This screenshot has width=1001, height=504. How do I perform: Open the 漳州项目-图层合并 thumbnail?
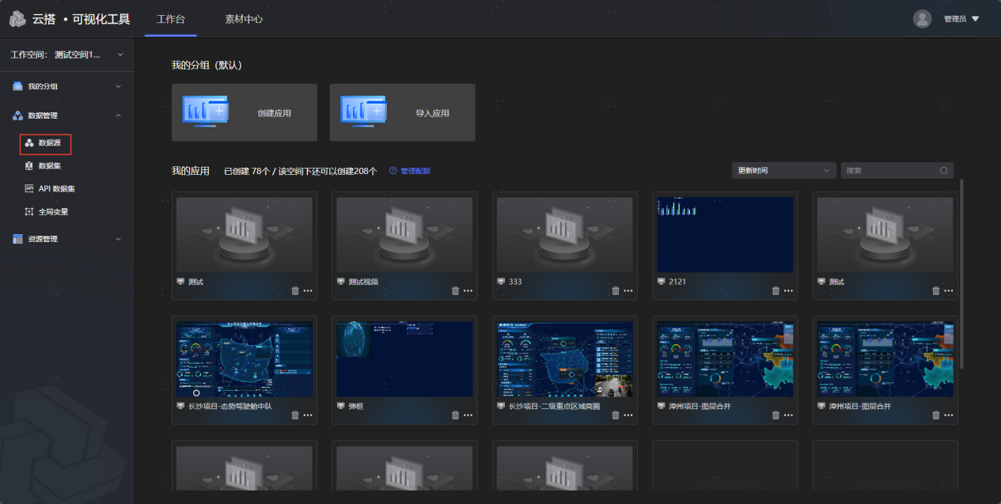(x=724, y=358)
